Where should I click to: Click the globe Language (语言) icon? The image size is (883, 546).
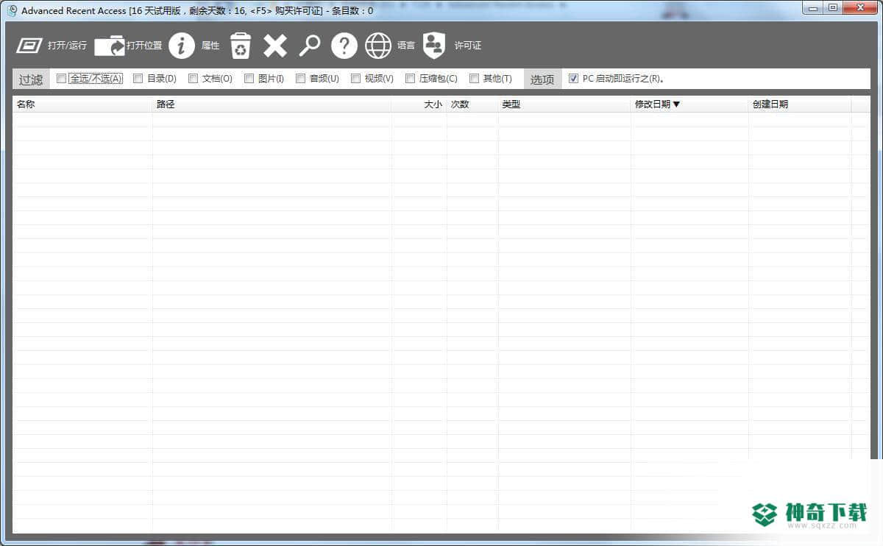tap(378, 46)
